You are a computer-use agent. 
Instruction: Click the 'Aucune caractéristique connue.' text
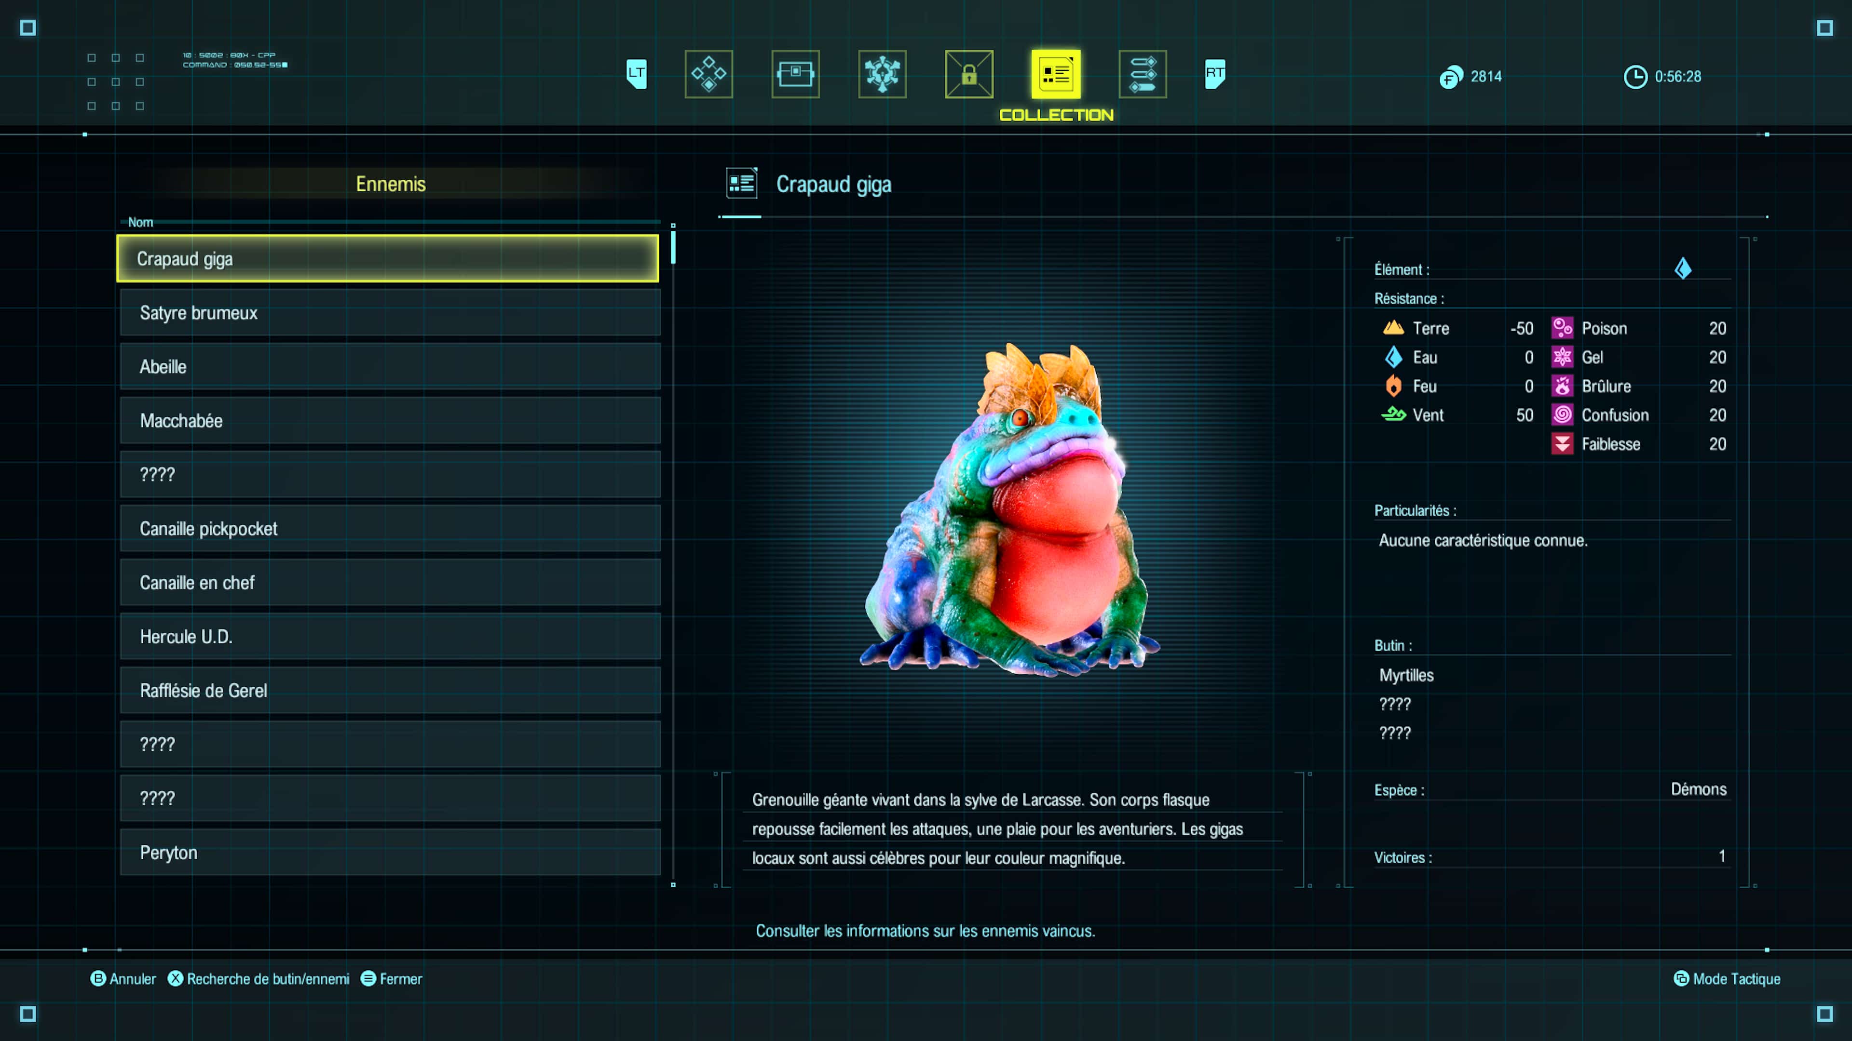pyautogui.click(x=1483, y=540)
